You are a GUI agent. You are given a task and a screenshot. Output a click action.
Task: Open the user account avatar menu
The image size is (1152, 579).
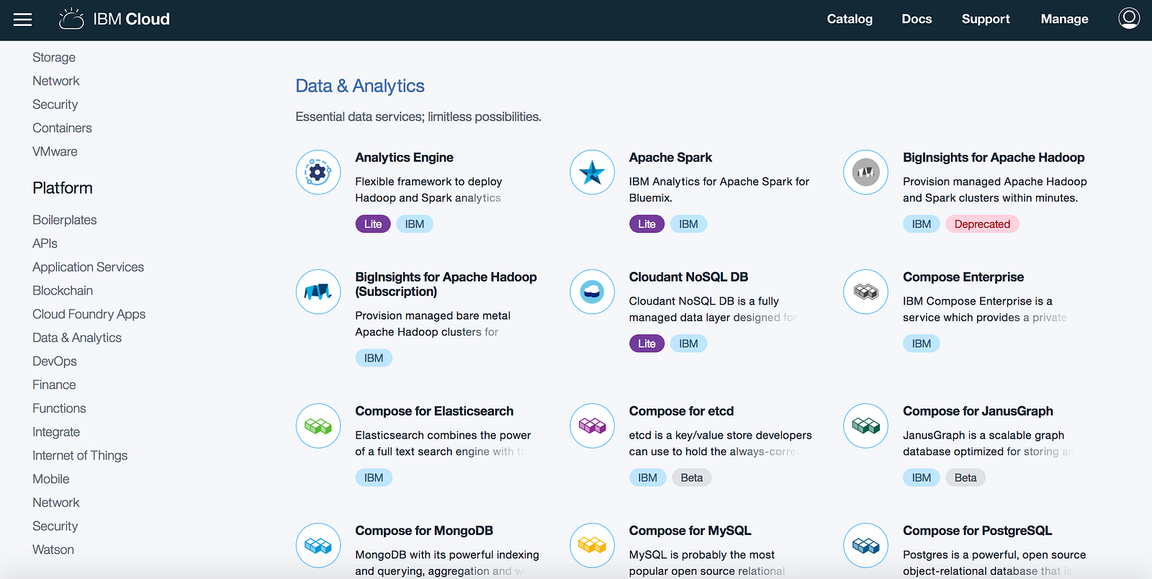coord(1129,18)
